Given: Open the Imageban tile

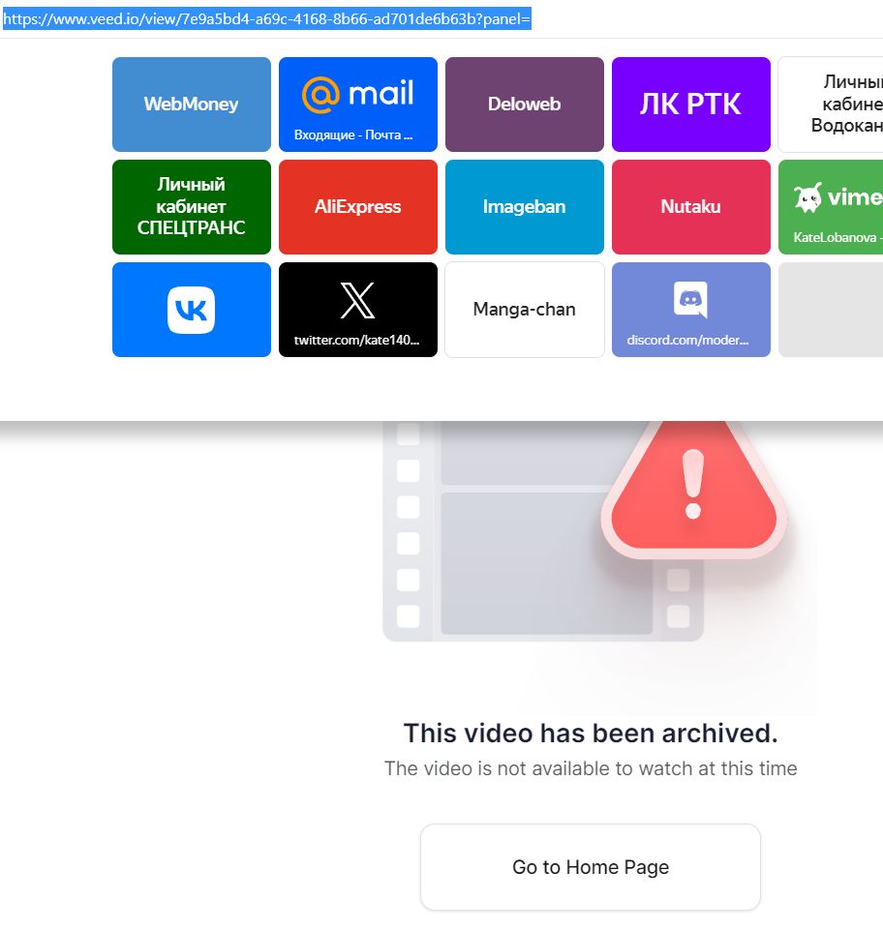Looking at the screenshot, I should (525, 207).
